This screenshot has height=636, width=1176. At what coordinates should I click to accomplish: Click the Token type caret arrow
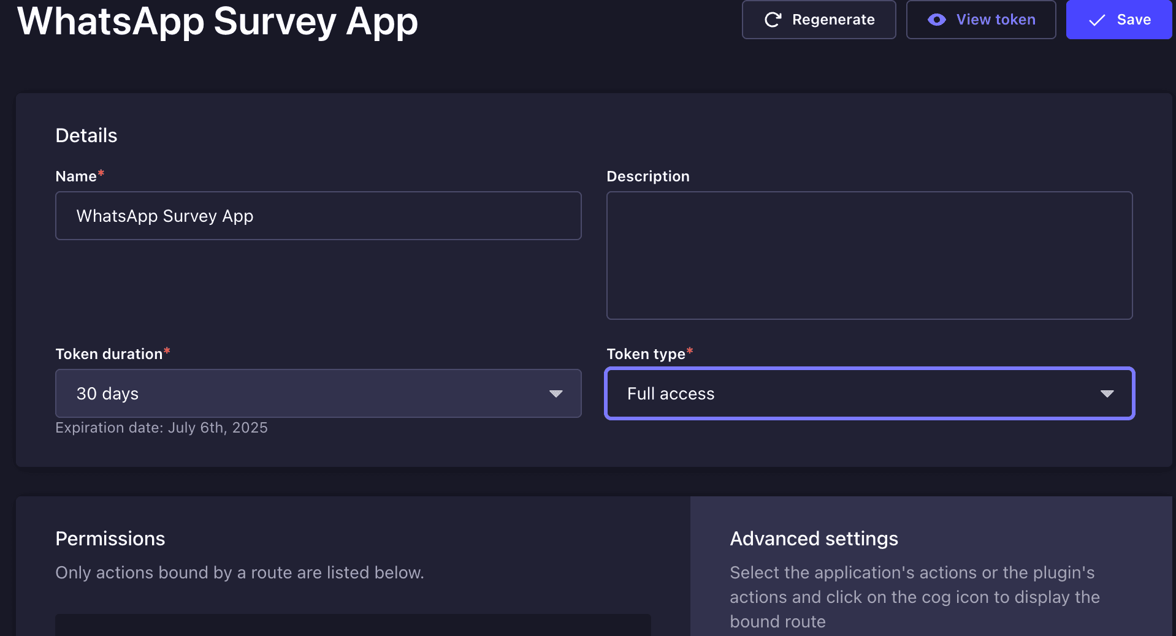point(1107,393)
